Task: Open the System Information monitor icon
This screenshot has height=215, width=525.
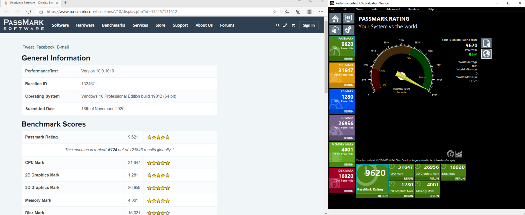Action: click(348, 18)
